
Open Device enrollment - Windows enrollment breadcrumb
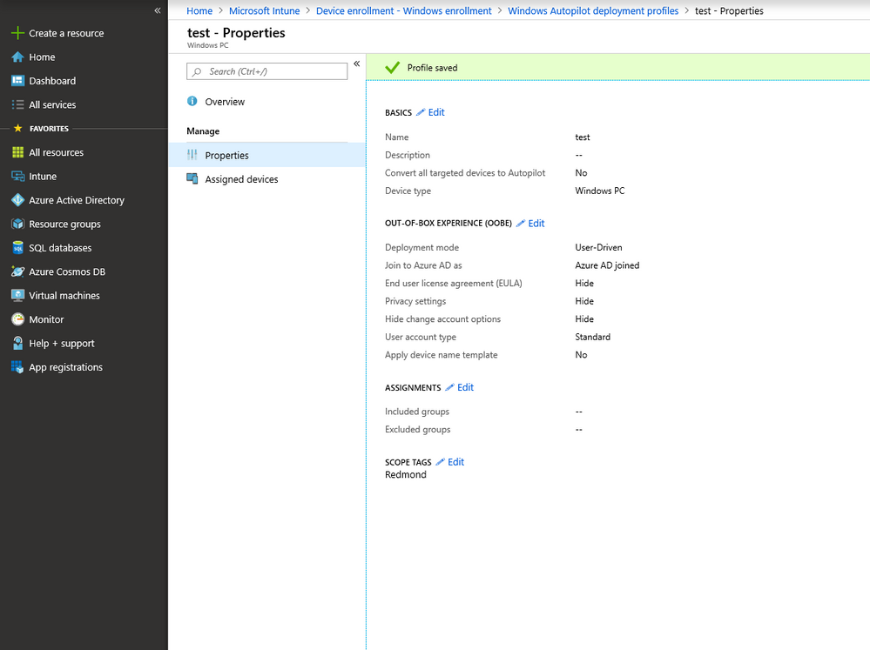(x=403, y=10)
